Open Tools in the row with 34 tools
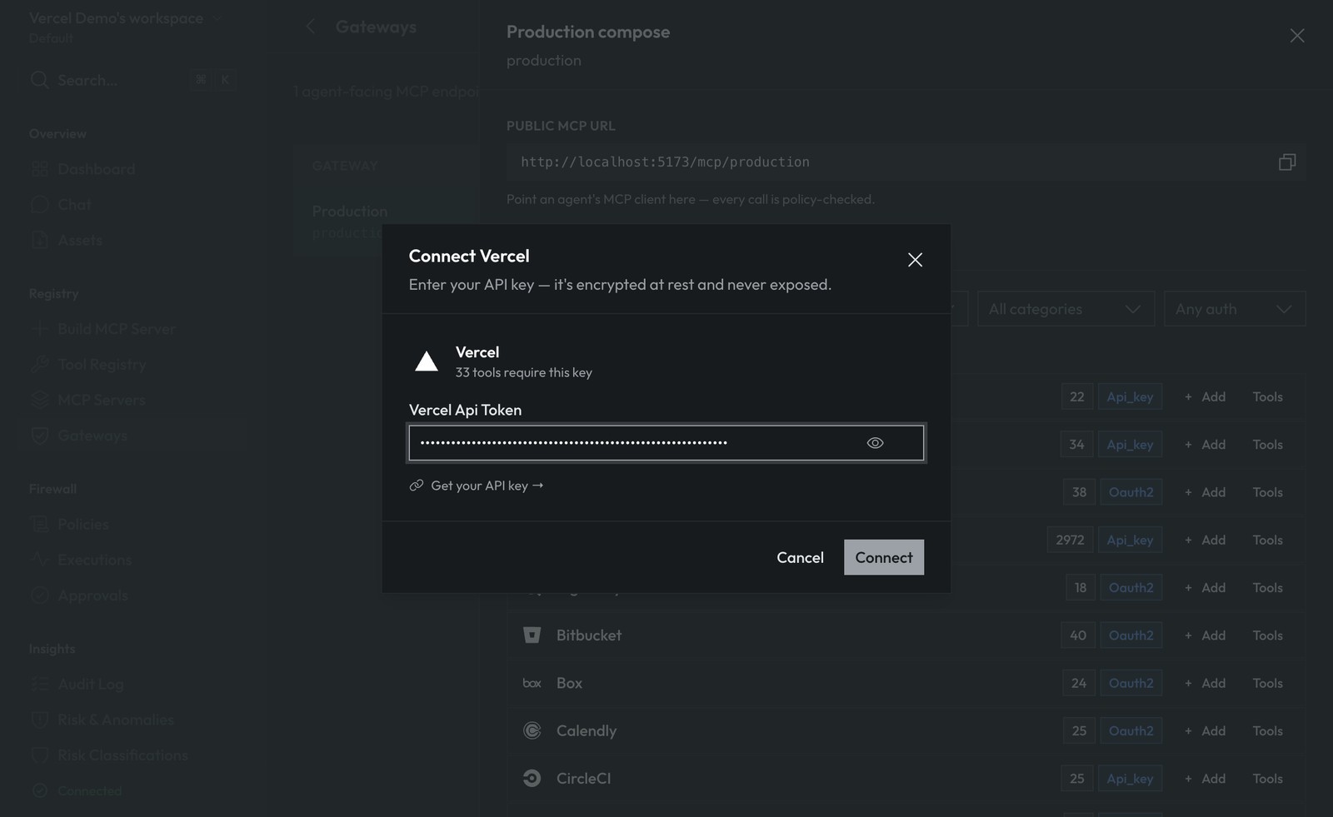The image size is (1333, 817). click(1267, 445)
